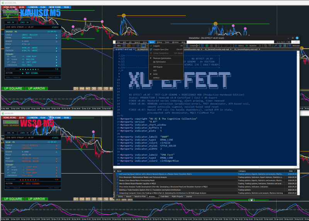Choose X64 Regular in Build menu

click(166, 67)
